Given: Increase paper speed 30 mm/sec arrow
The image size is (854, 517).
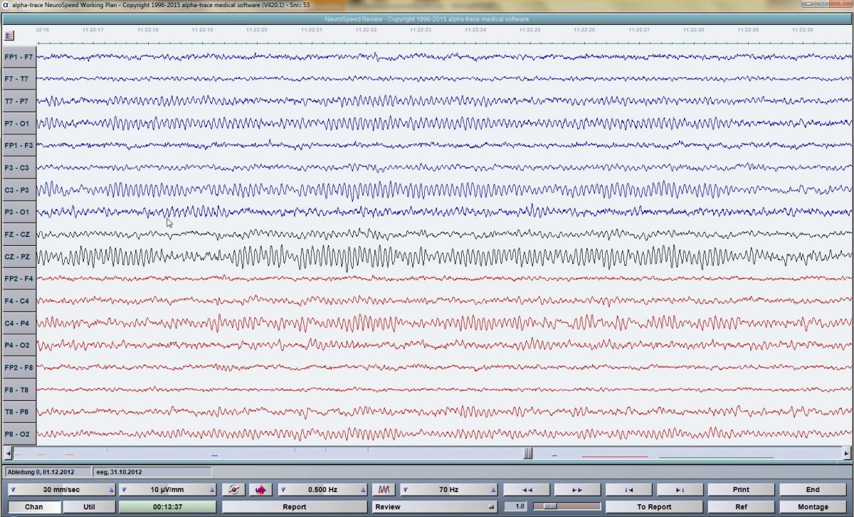Looking at the screenshot, I should (x=110, y=489).
